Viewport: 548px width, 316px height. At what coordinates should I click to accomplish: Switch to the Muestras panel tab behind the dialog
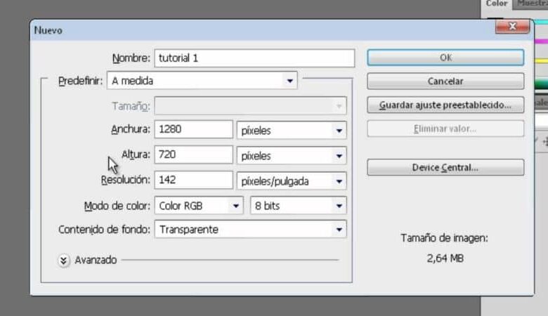coord(531,4)
